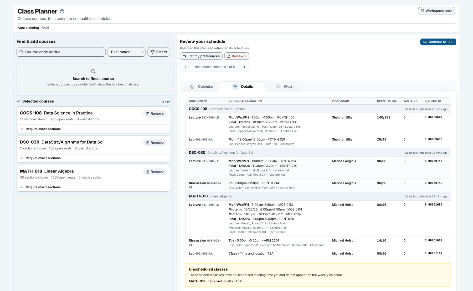Remove COGS-108 from selected courses
Viewport: 473px width, 291px height.
[x=155, y=114]
